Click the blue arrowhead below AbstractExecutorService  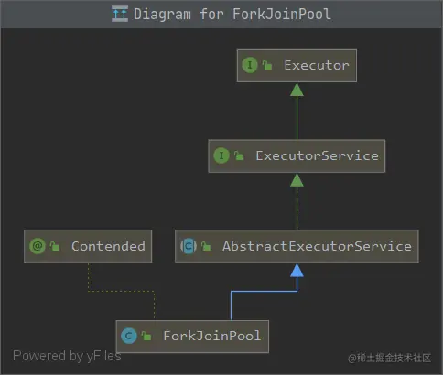[297, 271]
